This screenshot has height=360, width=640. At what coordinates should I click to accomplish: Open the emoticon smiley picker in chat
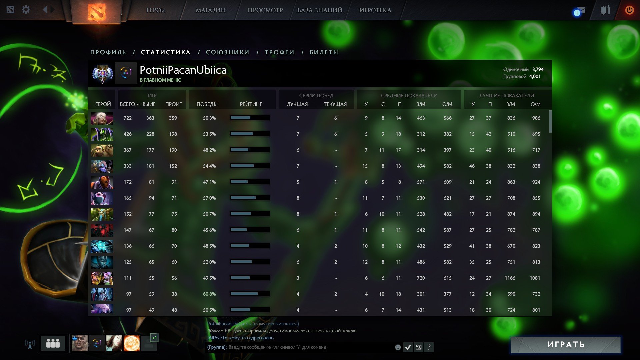pyautogui.click(x=398, y=347)
